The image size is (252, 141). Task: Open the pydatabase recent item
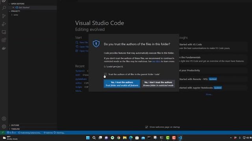pos(81,79)
